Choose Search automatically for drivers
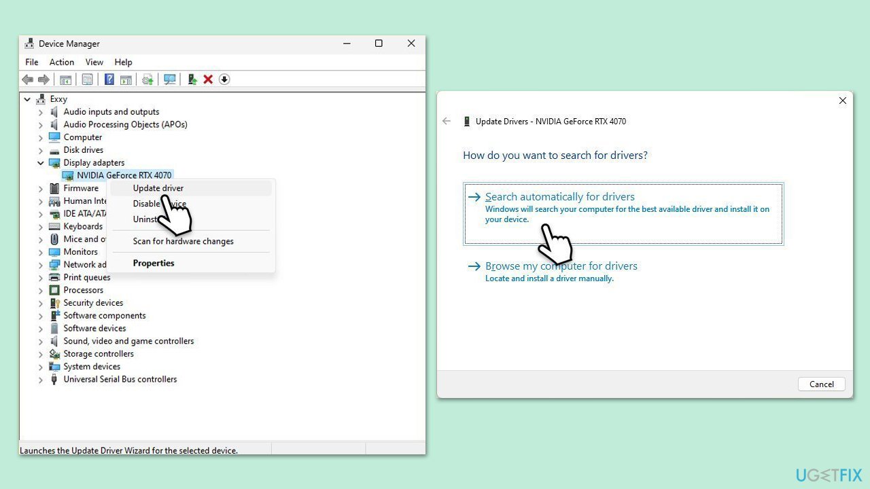This screenshot has width=870, height=489. [560, 197]
